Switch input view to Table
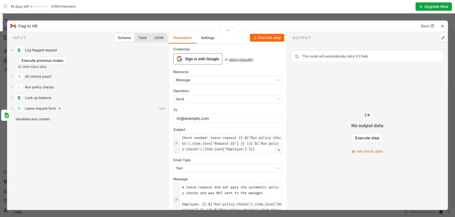 pyautogui.click(x=142, y=38)
